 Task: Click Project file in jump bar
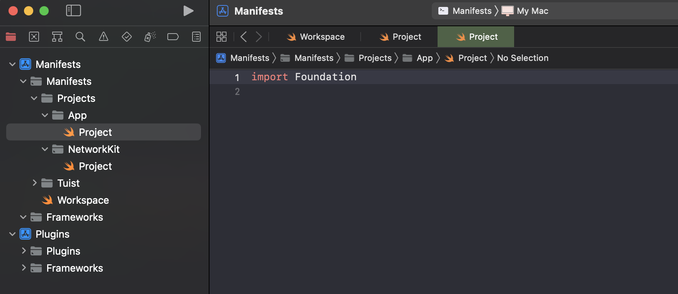[466, 58]
